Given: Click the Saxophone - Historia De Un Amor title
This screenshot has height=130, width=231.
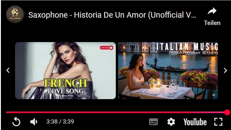Looking at the screenshot, I should click(x=112, y=15).
